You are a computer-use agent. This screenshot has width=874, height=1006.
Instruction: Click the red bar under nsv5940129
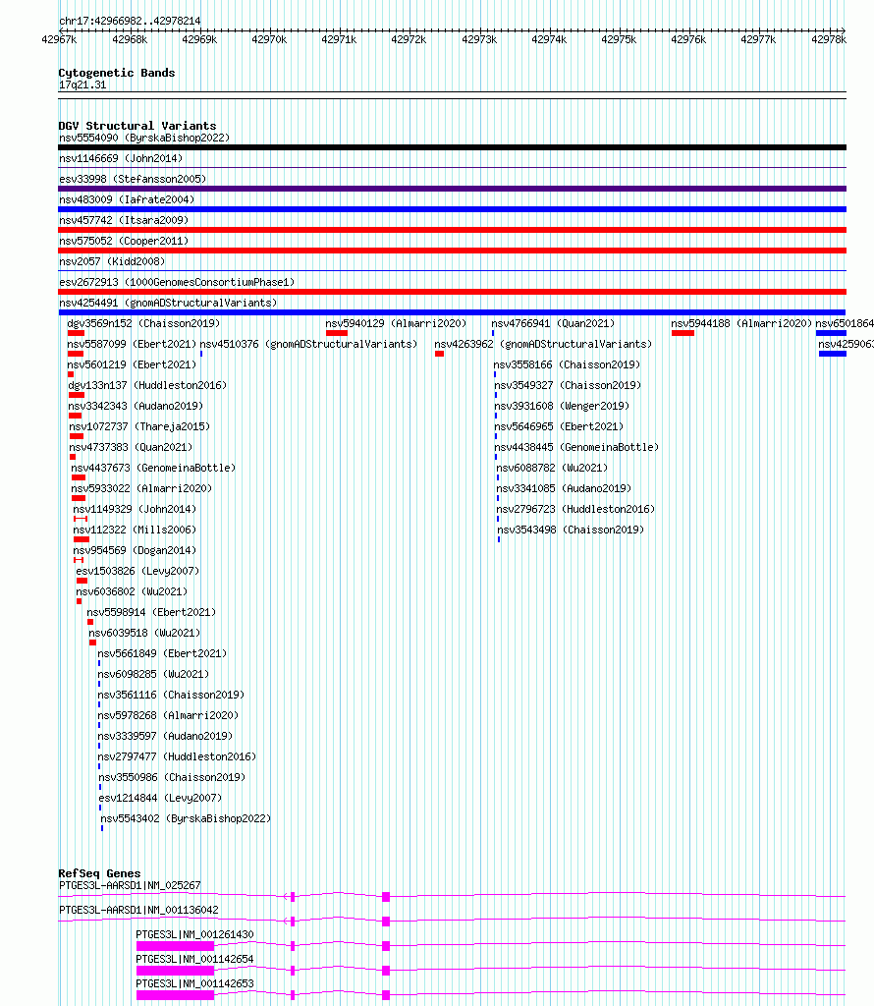pos(337,333)
